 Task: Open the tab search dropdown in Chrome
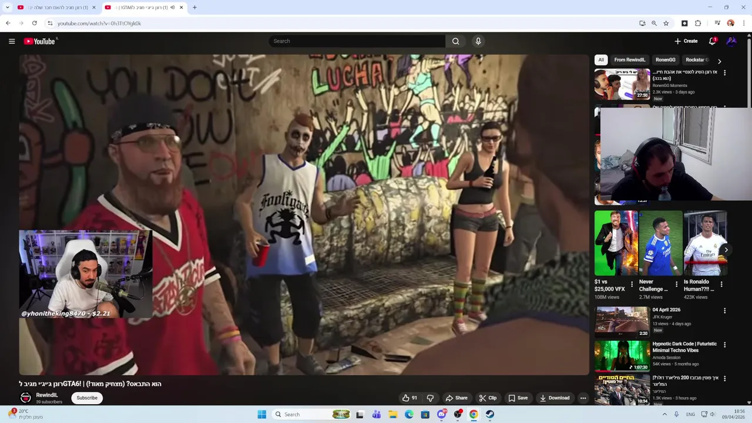tap(7, 8)
